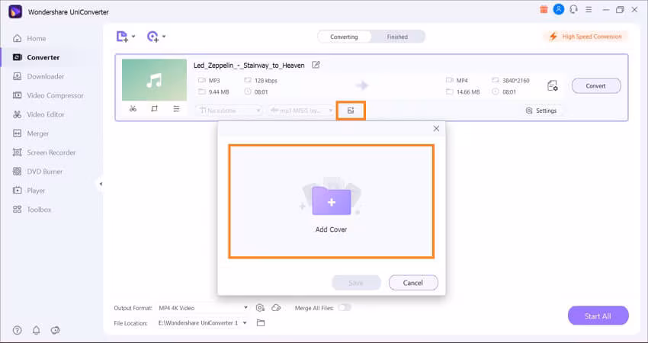The height and width of the screenshot is (343, 648).
Task: Click the add cover image icon
Action: [x=351, y=111]
